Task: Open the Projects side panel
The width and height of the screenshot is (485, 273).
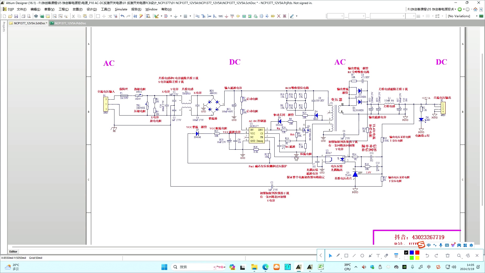Action: coord(4,27)
